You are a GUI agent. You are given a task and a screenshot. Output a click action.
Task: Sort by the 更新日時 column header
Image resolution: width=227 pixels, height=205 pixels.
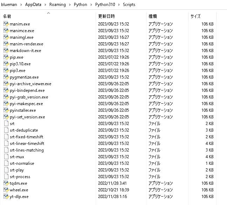point(106,16)
